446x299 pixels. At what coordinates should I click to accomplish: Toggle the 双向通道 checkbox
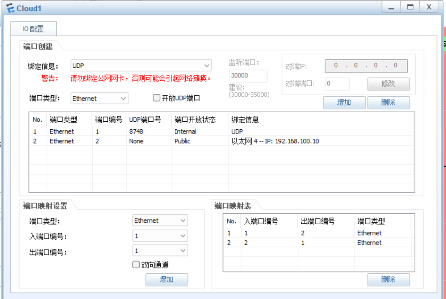(136, 265)
